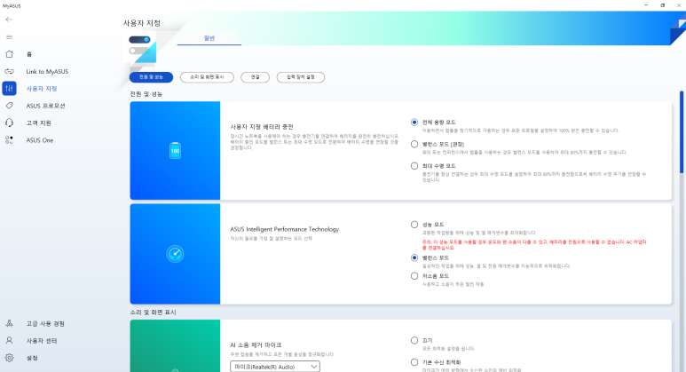Select 밸런스 모드 under Intelligent Performance Technology
This screenshot has height=372, width=686.
[x=414, y=257]
